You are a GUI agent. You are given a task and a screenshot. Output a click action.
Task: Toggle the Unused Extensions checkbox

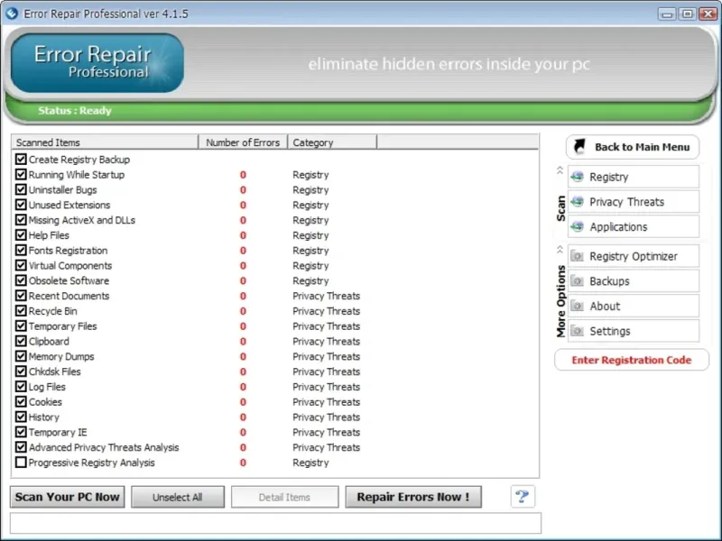pyautogui.click(x=21, y=205)
